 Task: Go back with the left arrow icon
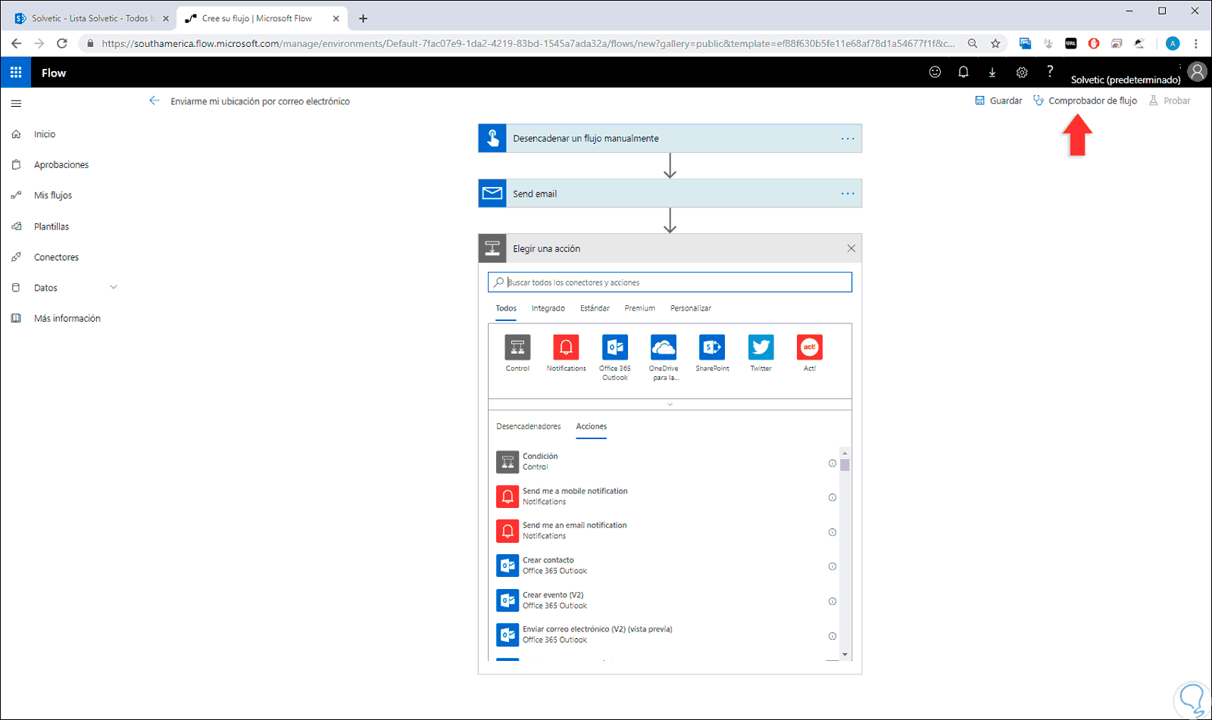[155, 101]
